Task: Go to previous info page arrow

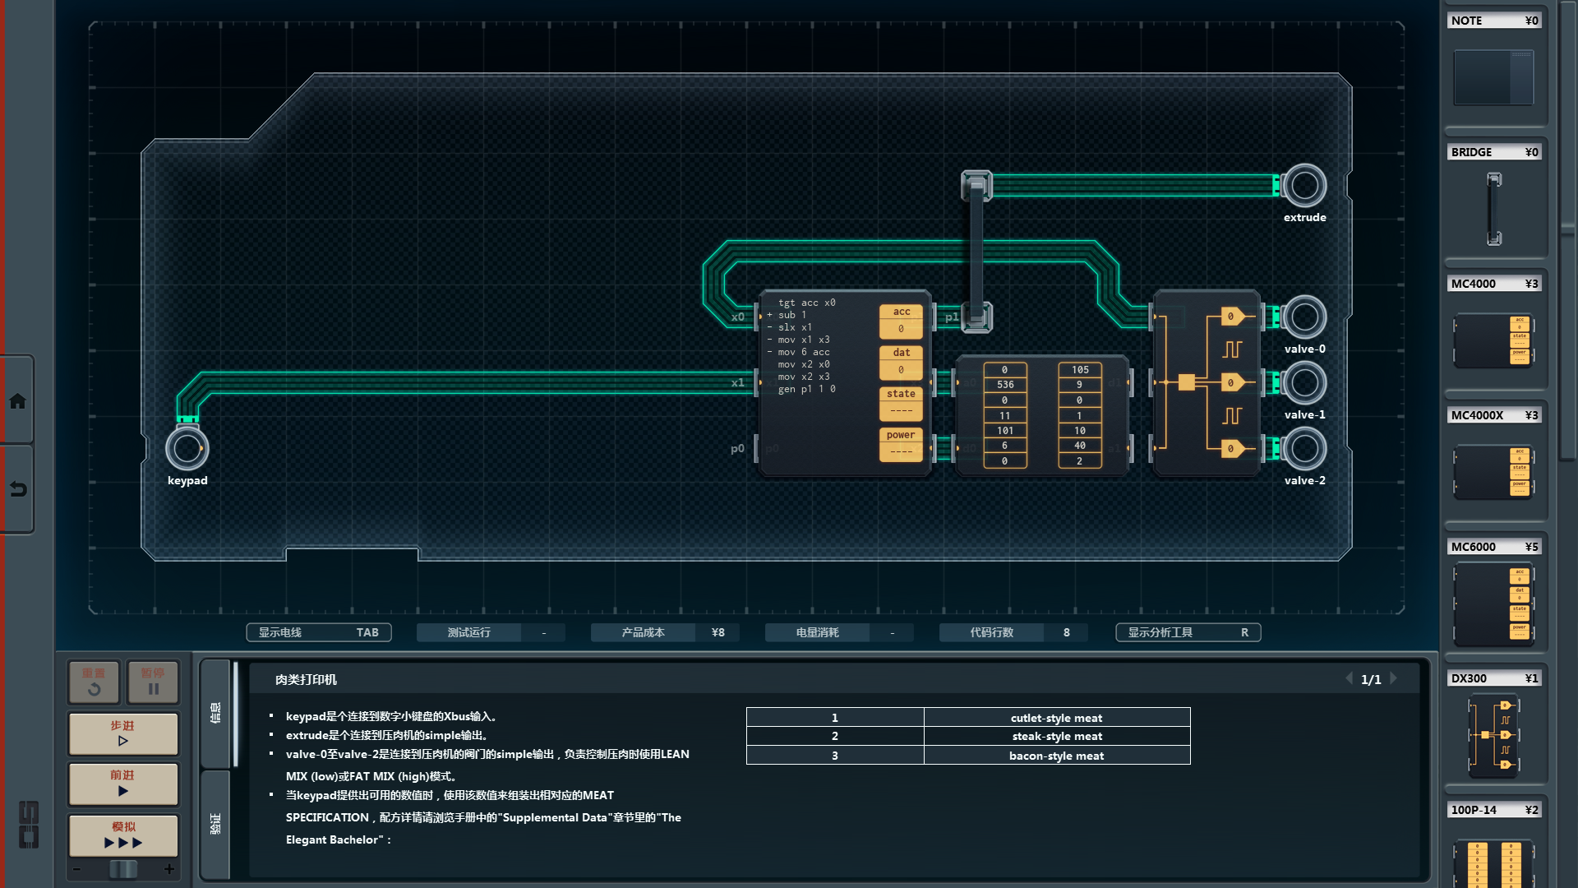Action: pos(1349,678)
